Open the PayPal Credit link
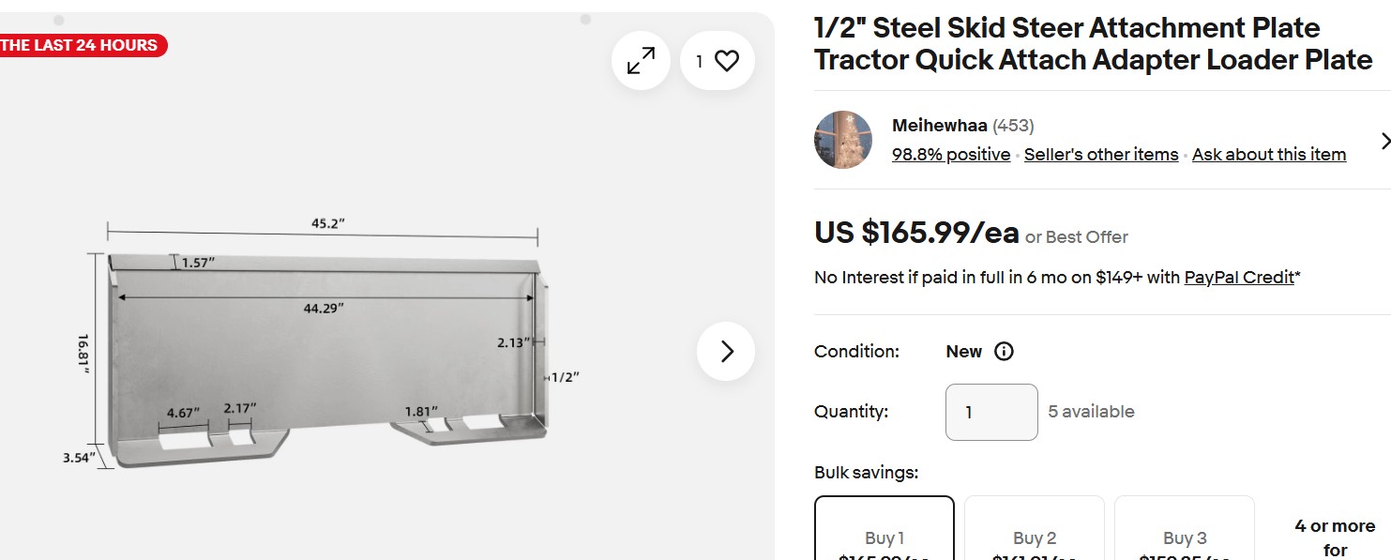Screen dimensions: 1391x560 pyautogui.click(x=1239, y=278)
